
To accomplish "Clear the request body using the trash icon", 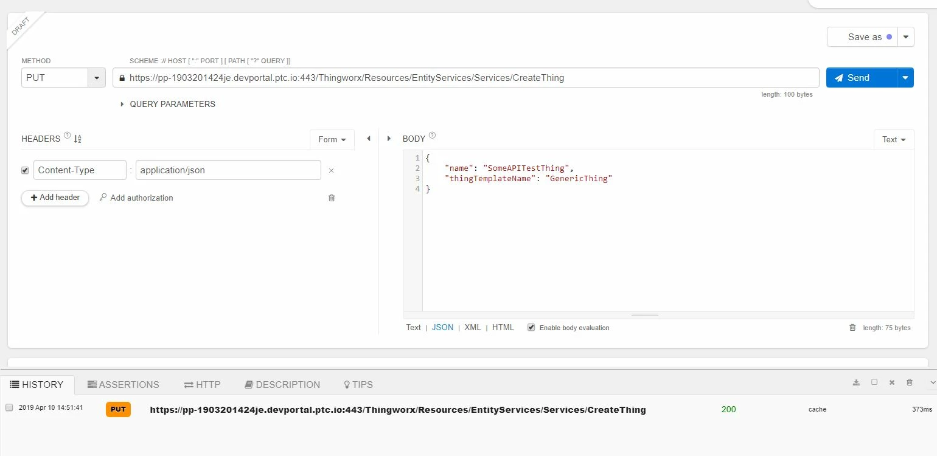I will pyautogui.click(x=852, y=328).
